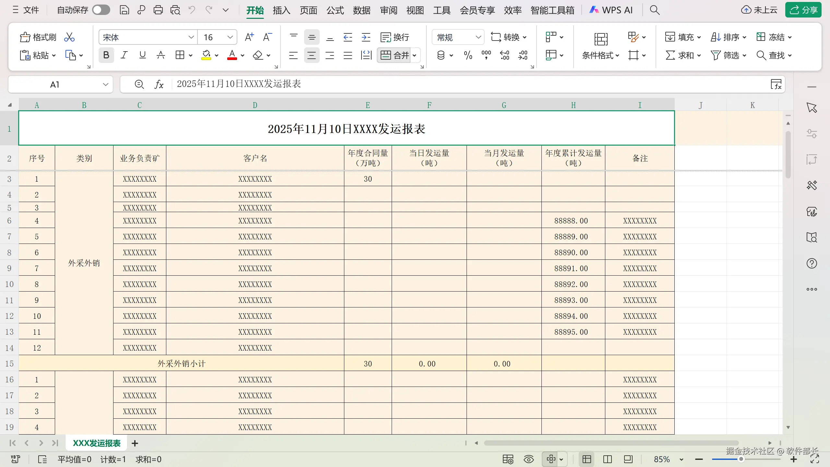Expand the font size 16 dropdown
830x467 pixels.
[x=230, y=37]
